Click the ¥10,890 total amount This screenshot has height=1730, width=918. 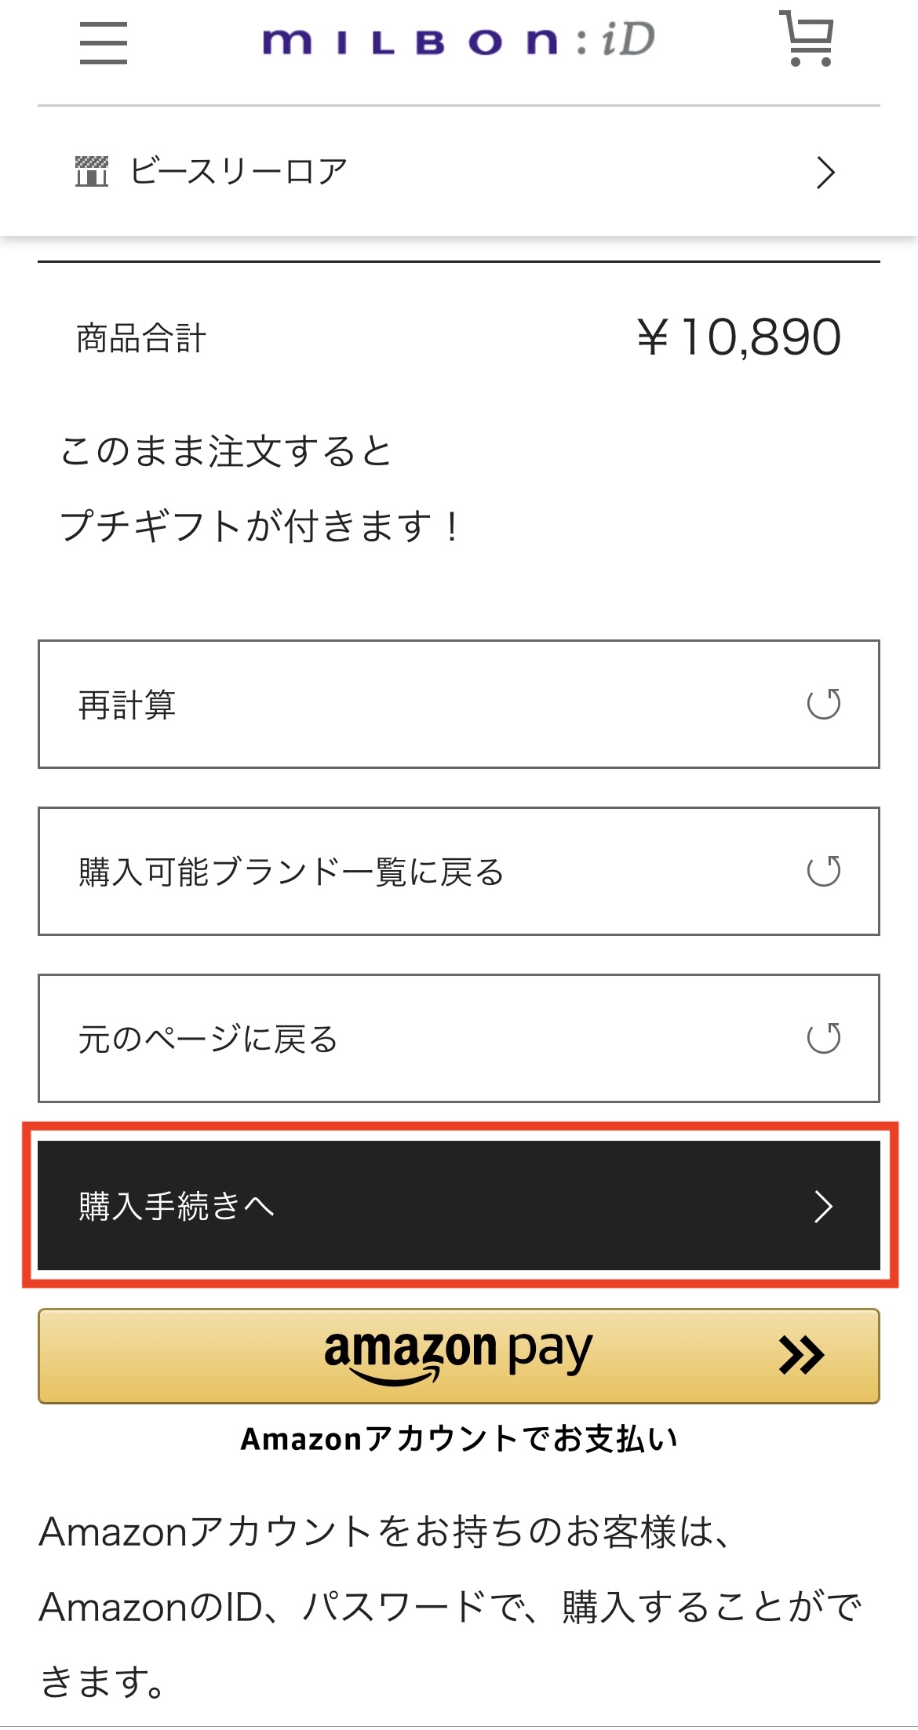738,337
